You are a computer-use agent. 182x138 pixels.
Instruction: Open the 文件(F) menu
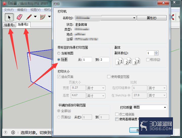(x=9, y=10)
